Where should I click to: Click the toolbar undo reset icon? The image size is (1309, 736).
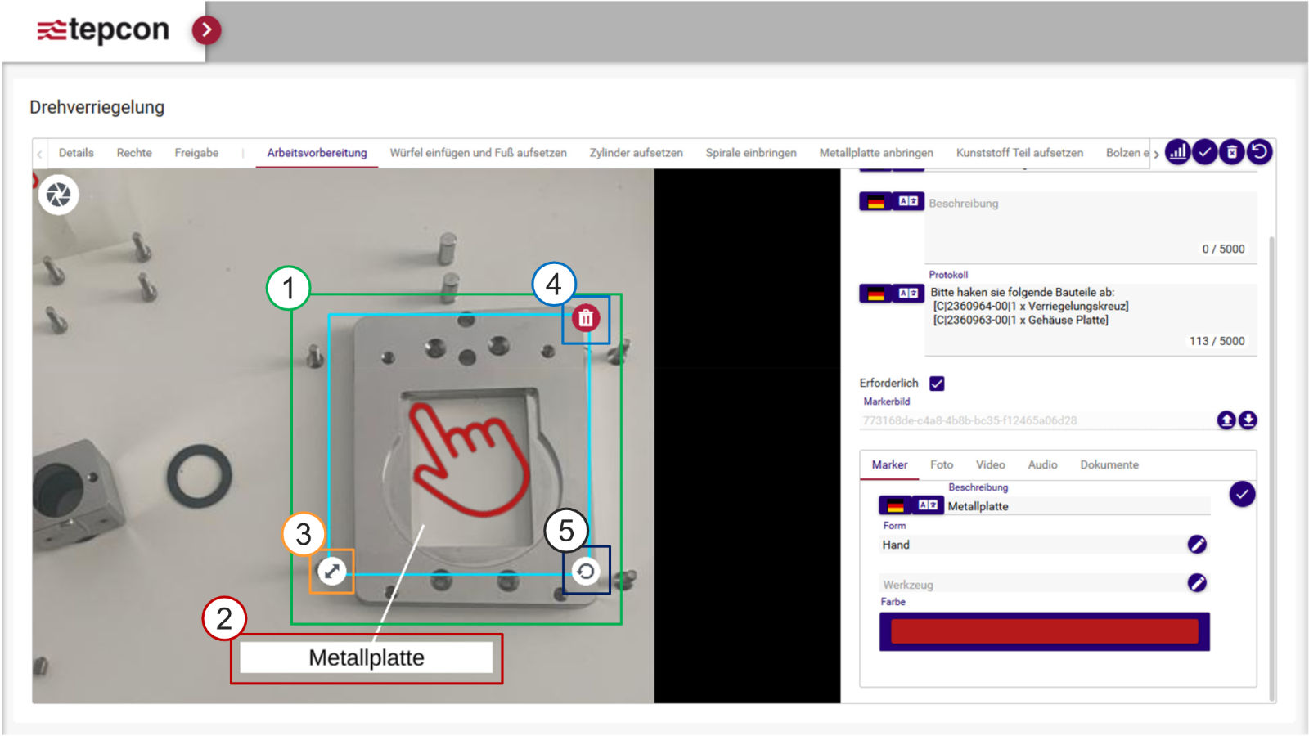coord(1260,152)
